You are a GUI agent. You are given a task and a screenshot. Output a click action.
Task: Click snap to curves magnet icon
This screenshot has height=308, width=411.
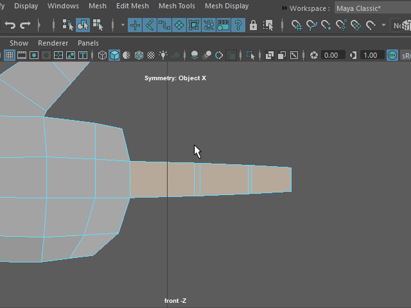point(311,25)
